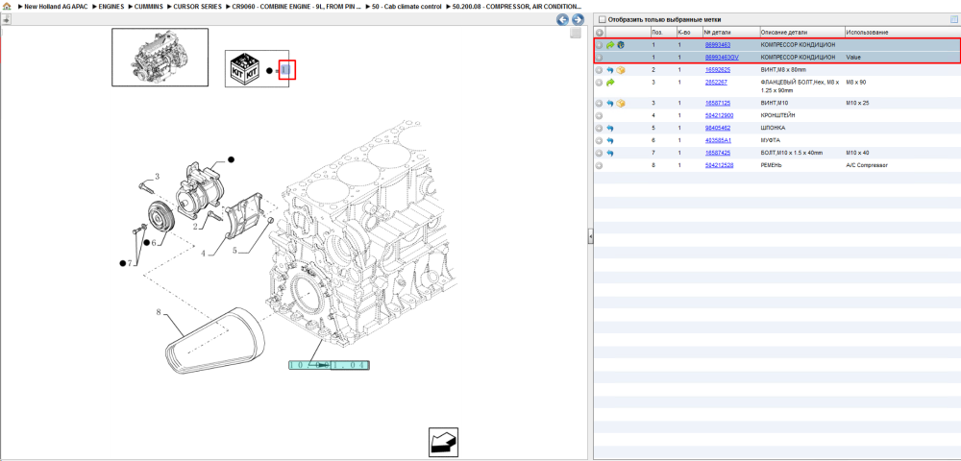Click the plus icon for part 86993463
961x461 pixels.
[600, 45]
